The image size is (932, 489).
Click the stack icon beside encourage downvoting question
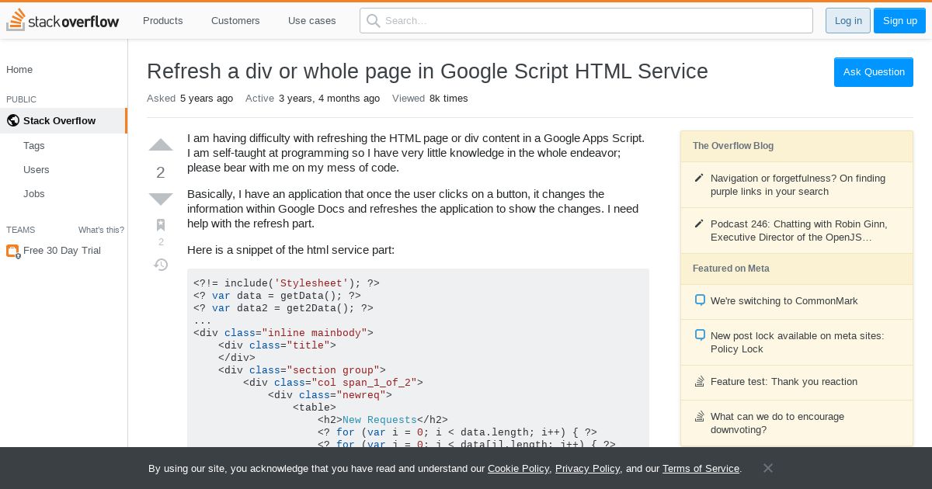pyautogui.click(x=699, y=416)
